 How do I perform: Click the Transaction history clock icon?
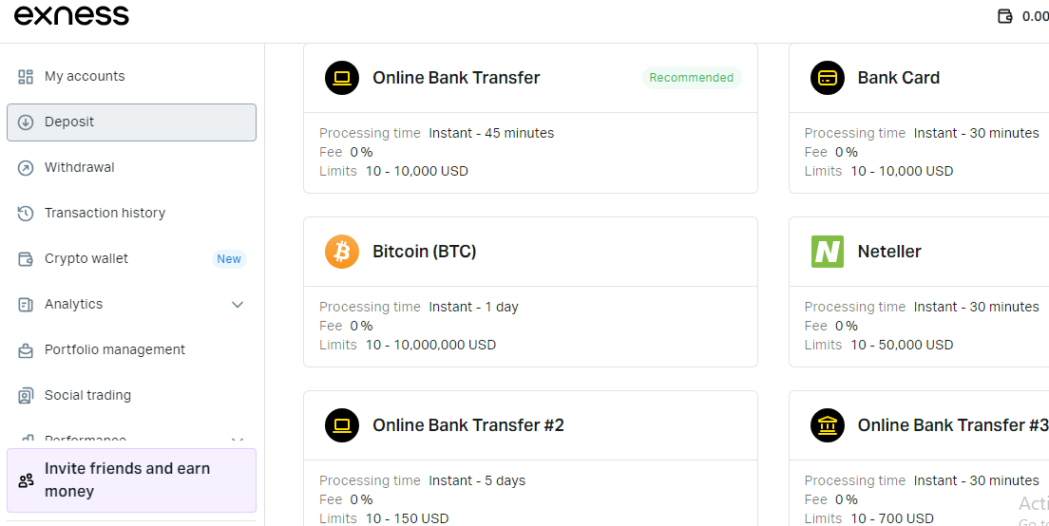(x=26, y=214)
